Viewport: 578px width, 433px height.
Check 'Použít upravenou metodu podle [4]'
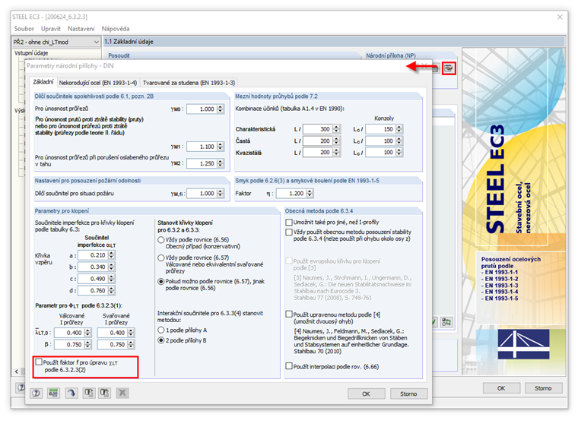(x=289, y=314)
